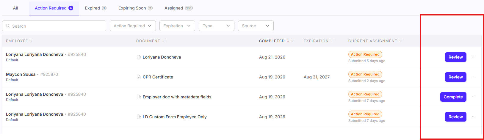Complete the Employer doc with metadata fields
Viewport: 484px width, 140px height.
tap(453, 97)
